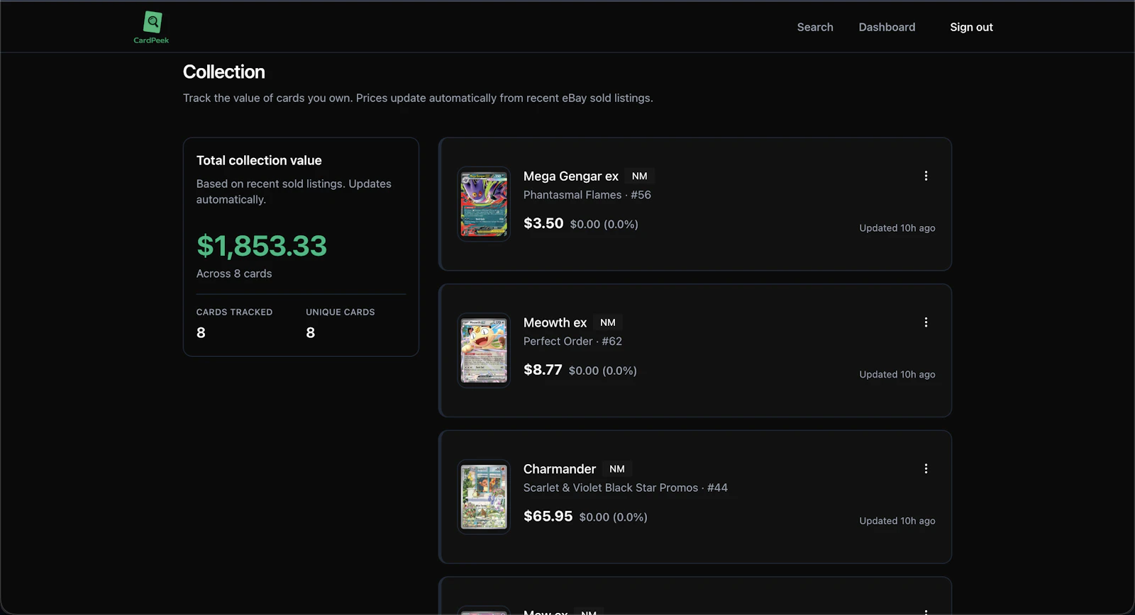The image size is (1135, 615).
Task: Click 'Updated 10h ago' on Mega Gengar ex
Action: pos(897,228)
